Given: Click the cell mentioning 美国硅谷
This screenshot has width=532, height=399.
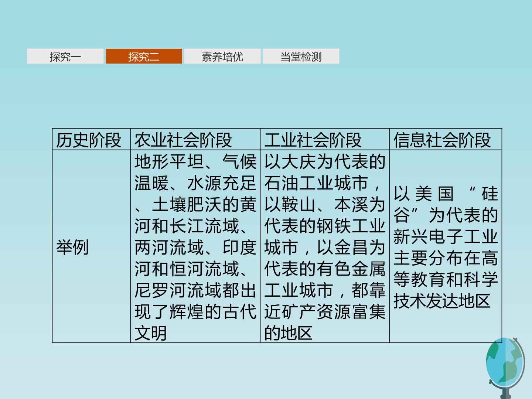Looking at the screenshot, I should click(446, 246).
